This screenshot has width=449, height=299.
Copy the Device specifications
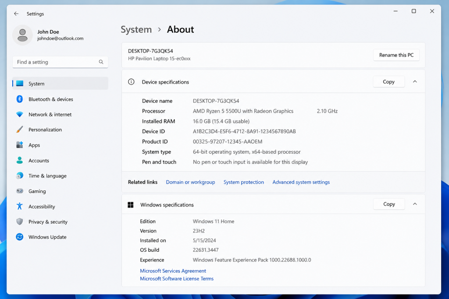tap(389, 82)
